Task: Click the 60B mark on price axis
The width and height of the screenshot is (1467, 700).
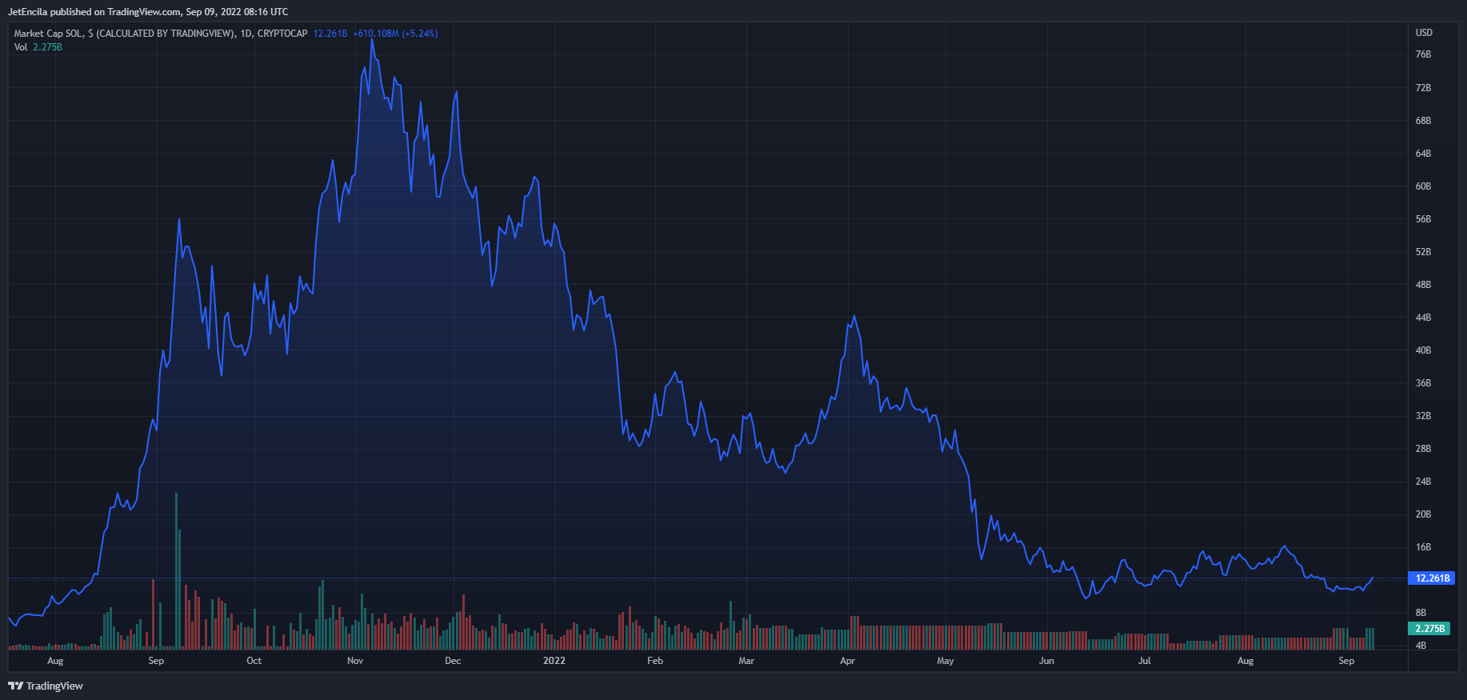Action: (x=1423, y=186)
